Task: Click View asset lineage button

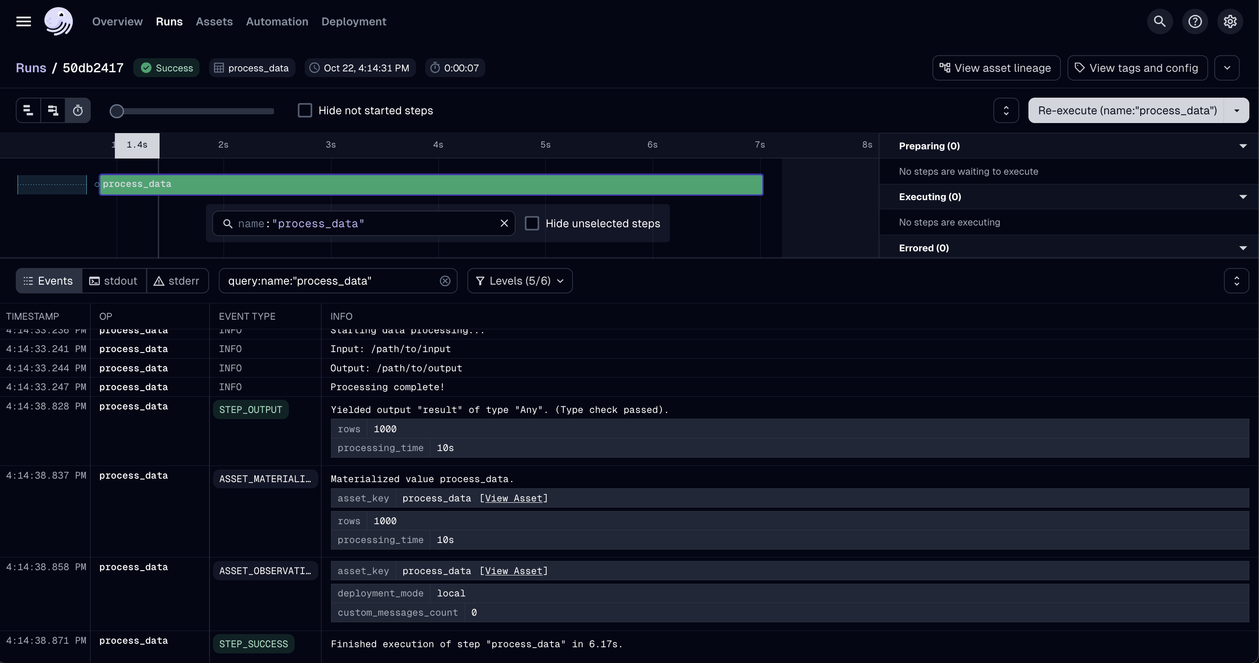Action: pos(996,68)
